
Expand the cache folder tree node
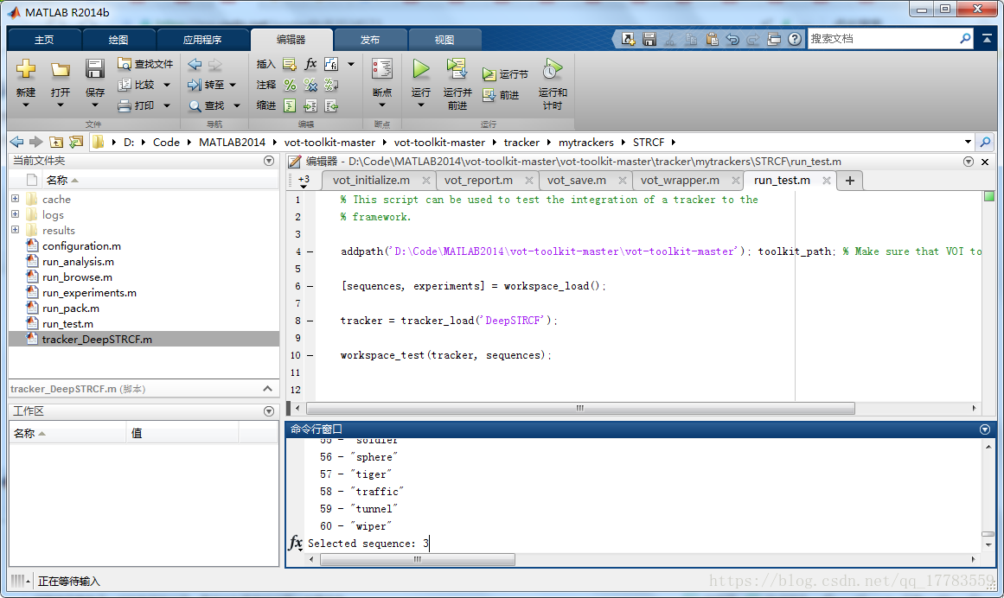tap(16, 199)
